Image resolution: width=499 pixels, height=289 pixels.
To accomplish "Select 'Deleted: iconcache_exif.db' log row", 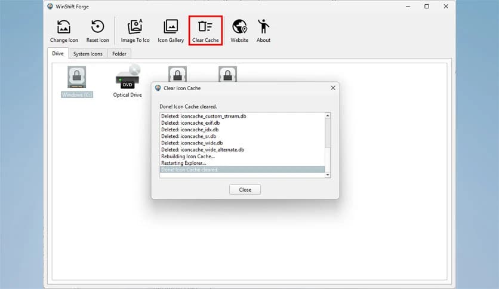I will point(242,123).
